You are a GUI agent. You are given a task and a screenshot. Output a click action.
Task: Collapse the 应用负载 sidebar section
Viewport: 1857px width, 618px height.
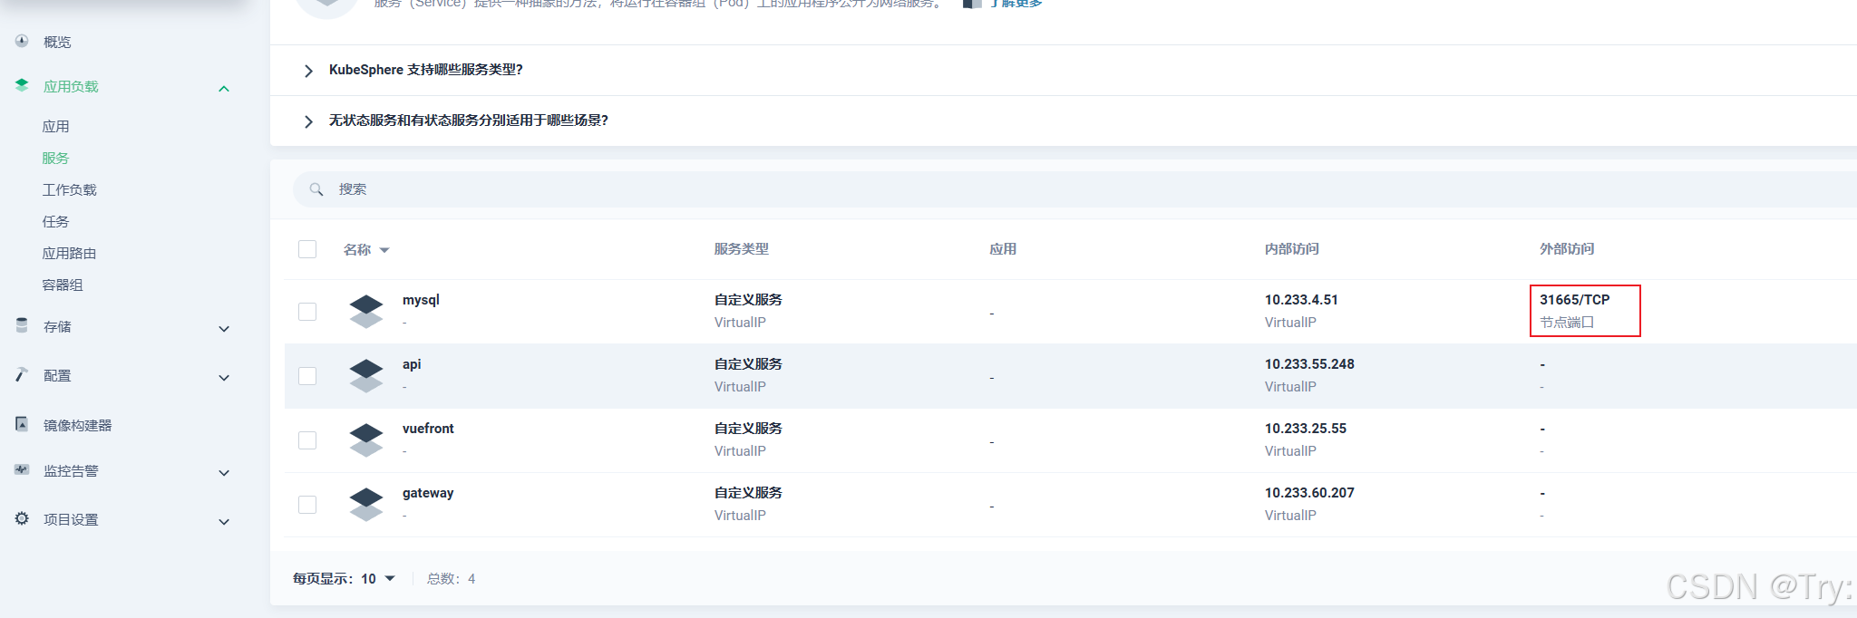pos(224,88)
